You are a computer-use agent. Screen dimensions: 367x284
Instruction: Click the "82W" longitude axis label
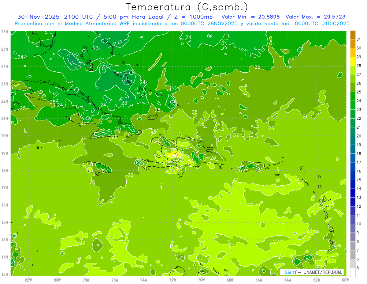28,279
